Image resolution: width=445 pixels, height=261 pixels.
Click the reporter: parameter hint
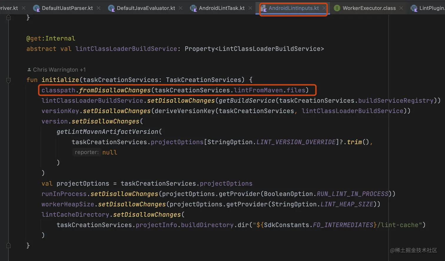[87, 152]
